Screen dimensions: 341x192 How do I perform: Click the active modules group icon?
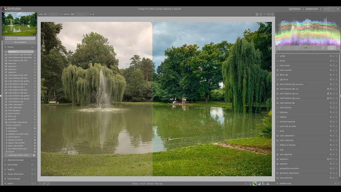288,48
